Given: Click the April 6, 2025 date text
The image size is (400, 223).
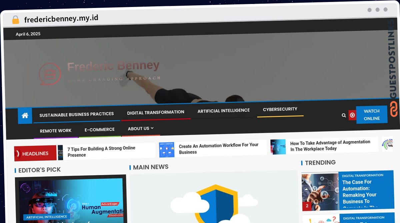Looking at the screenshot, I should point(28,34).
